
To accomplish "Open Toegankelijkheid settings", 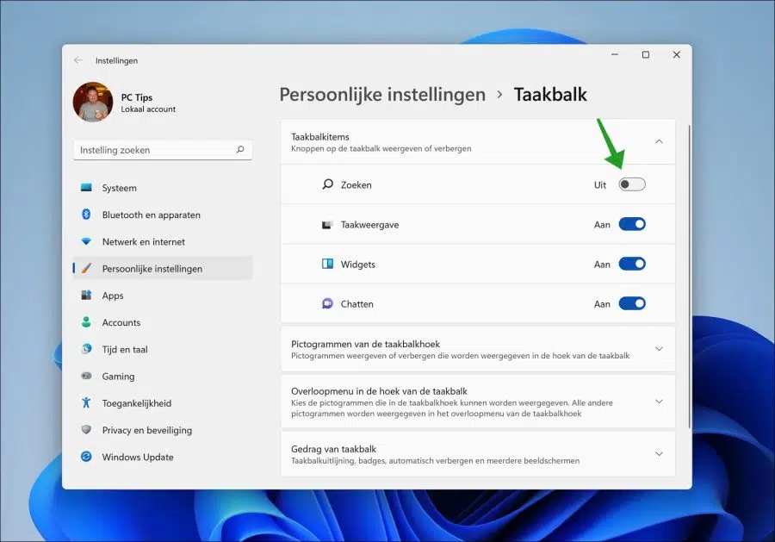I will point(163,403).
